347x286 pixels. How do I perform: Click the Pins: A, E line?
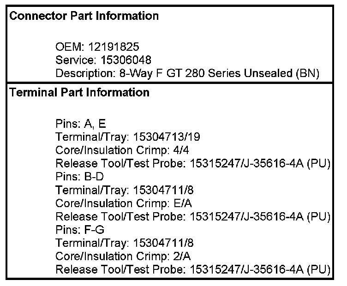coord(81,124)
